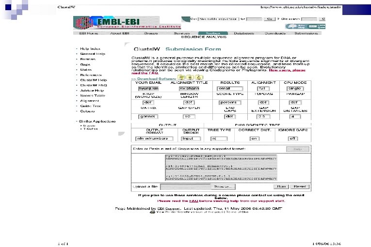
Task: Open the WINDOW LENGTH dropdown
Action: [x=189, y=103]
